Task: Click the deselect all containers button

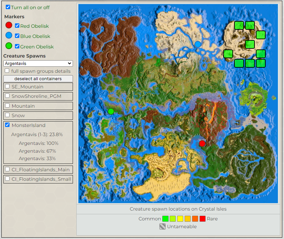Action: [x=38, y=79]
